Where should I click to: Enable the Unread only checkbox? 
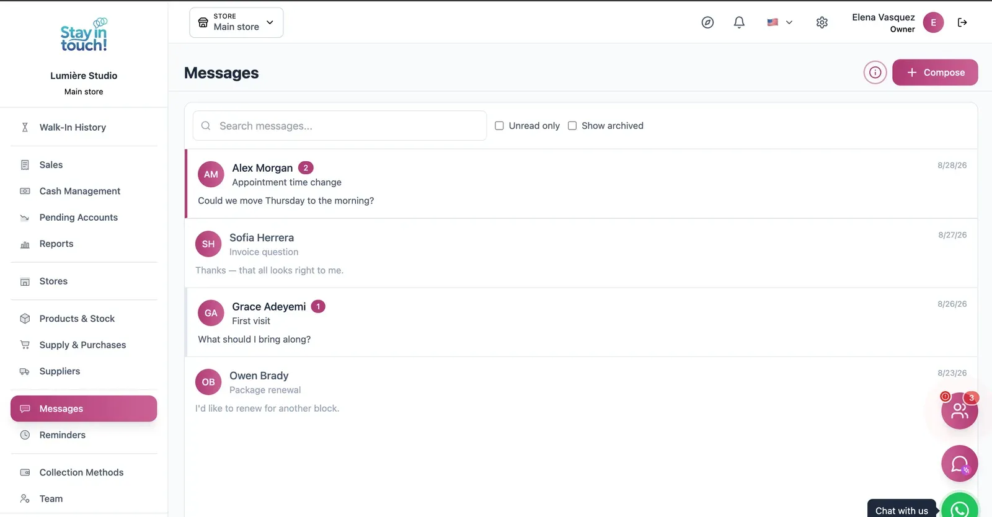[499, 126]
